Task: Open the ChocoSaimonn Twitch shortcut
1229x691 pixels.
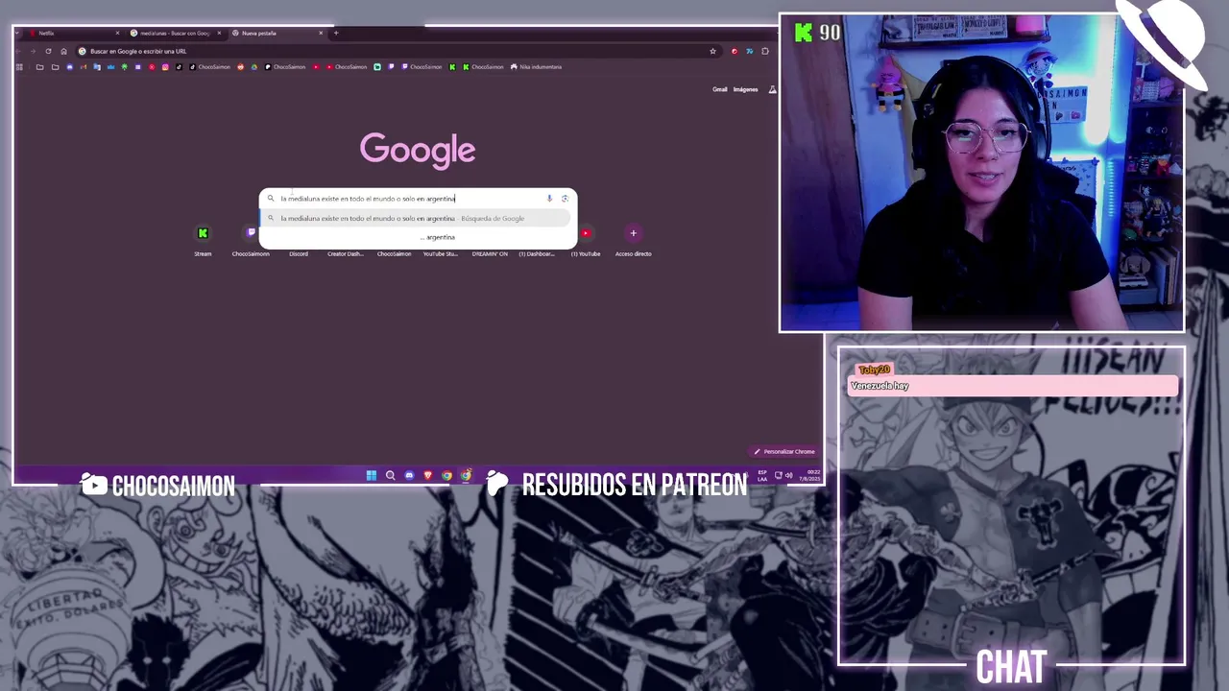Action: pos(251,239)
